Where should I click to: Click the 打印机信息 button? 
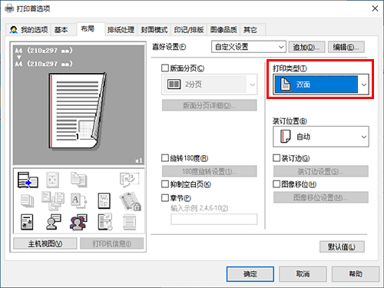(x=111, y=243)
